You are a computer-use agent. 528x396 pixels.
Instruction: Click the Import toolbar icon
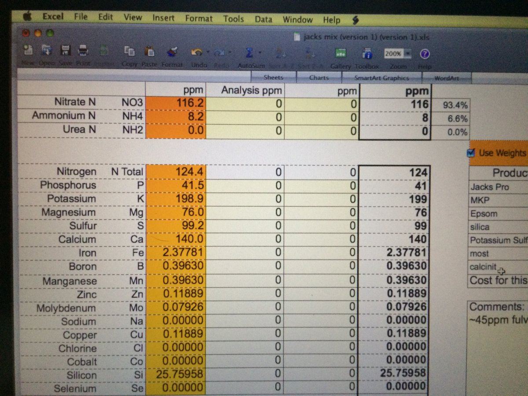point(104,51)
